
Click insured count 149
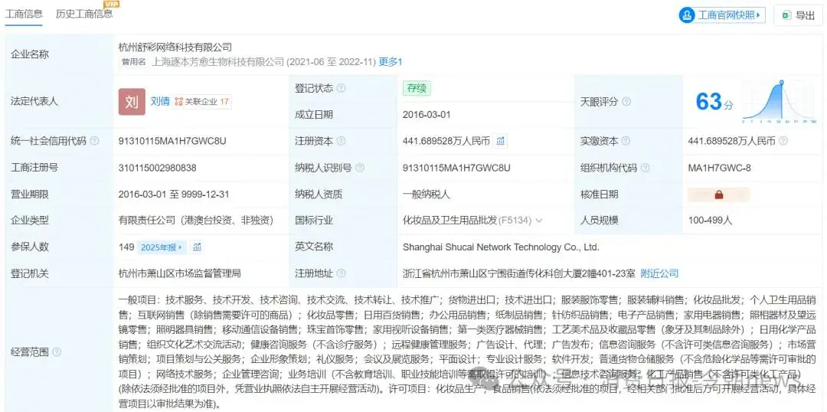126,247
